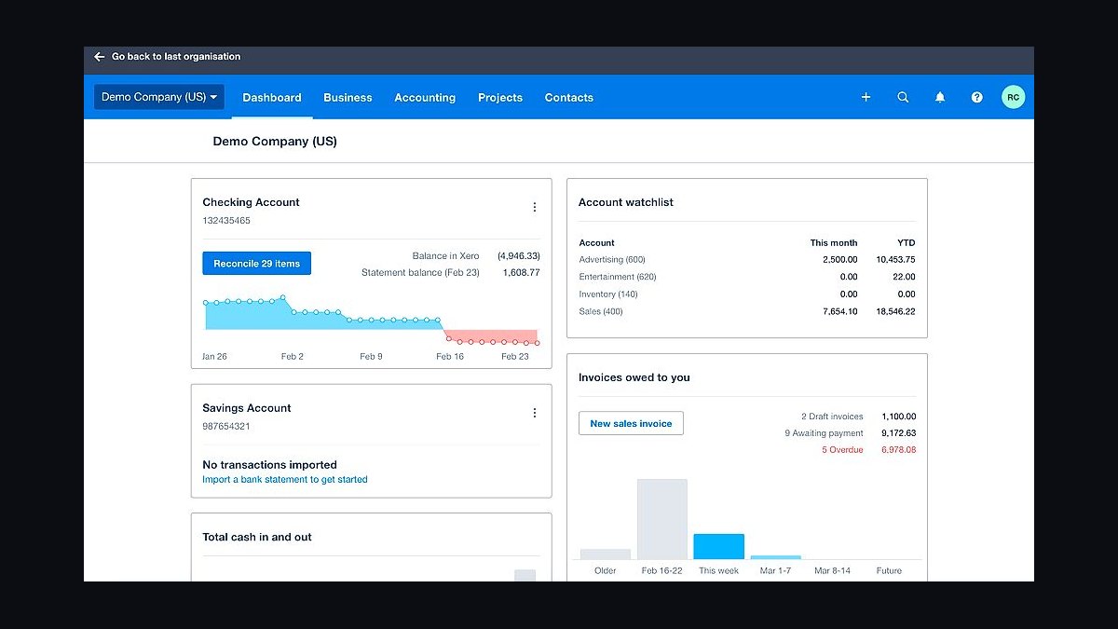Open the Contacts menu
The width and height of the screenshot is (1118, 629).
[x=569, y=97]
